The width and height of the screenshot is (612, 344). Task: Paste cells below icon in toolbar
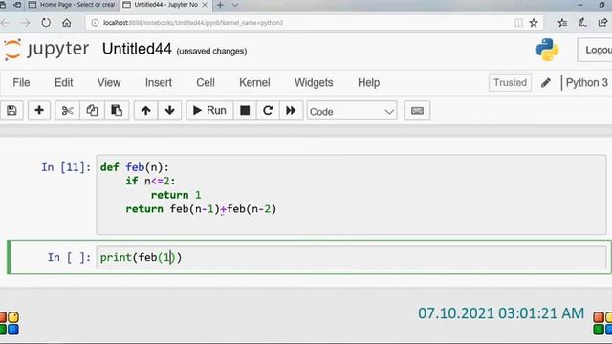point(117,111)
